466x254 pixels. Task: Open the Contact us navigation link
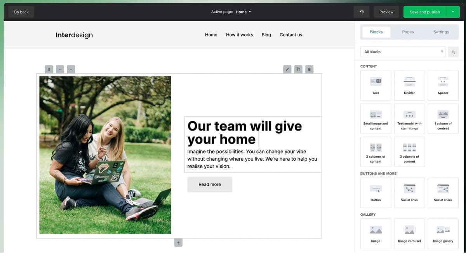click(x=291, y=35)
